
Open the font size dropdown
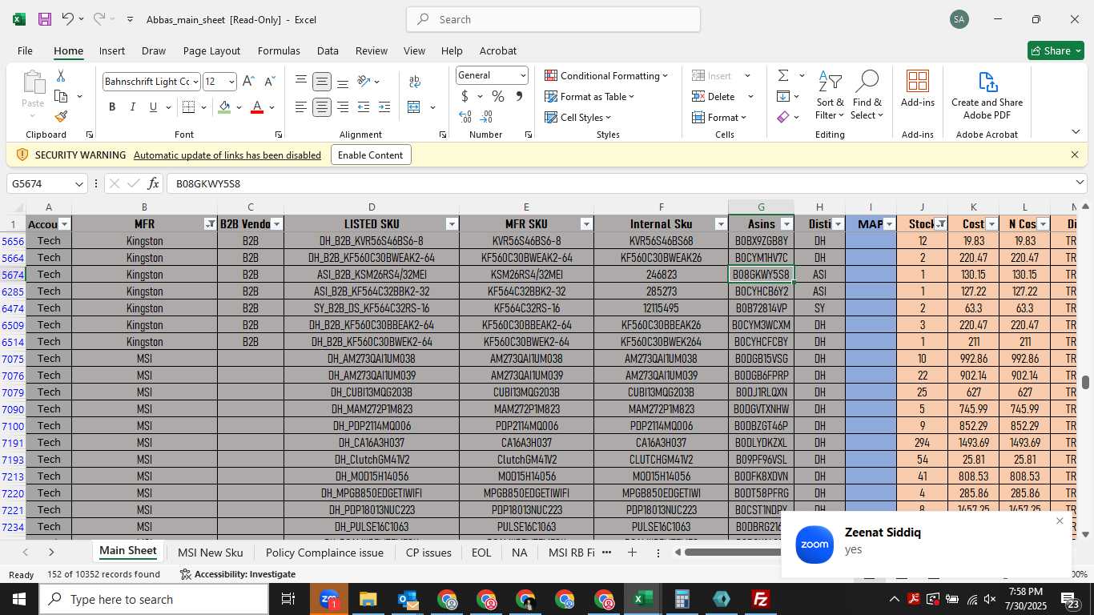[231, 82]
